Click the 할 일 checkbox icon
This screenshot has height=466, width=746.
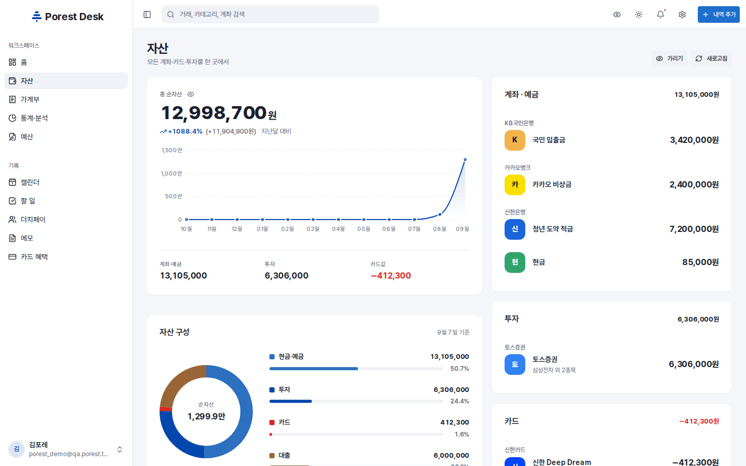coord(12,201)
